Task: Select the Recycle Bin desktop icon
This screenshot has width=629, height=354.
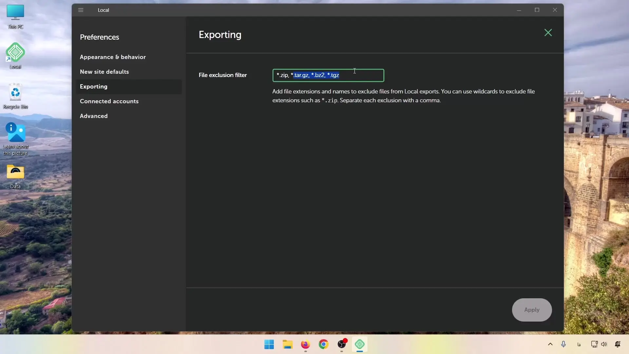Action: [x=15, y=96]
